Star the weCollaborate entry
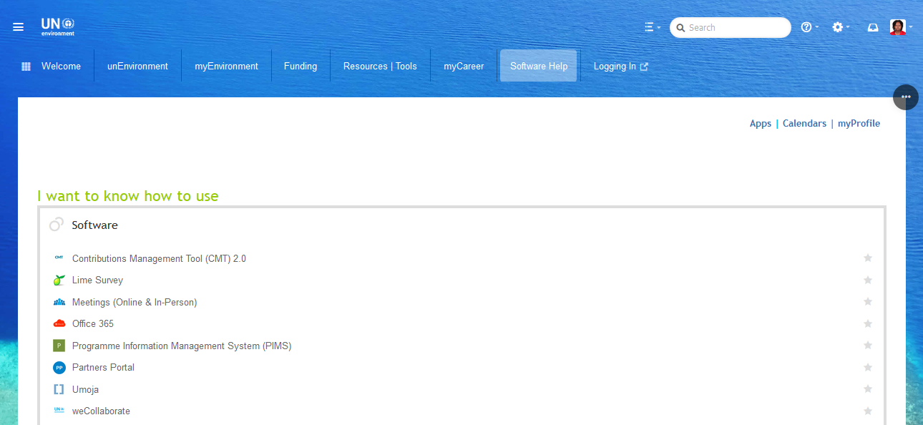Image resolution: width=923 pixels, height=425 pixels. [868, 411]
